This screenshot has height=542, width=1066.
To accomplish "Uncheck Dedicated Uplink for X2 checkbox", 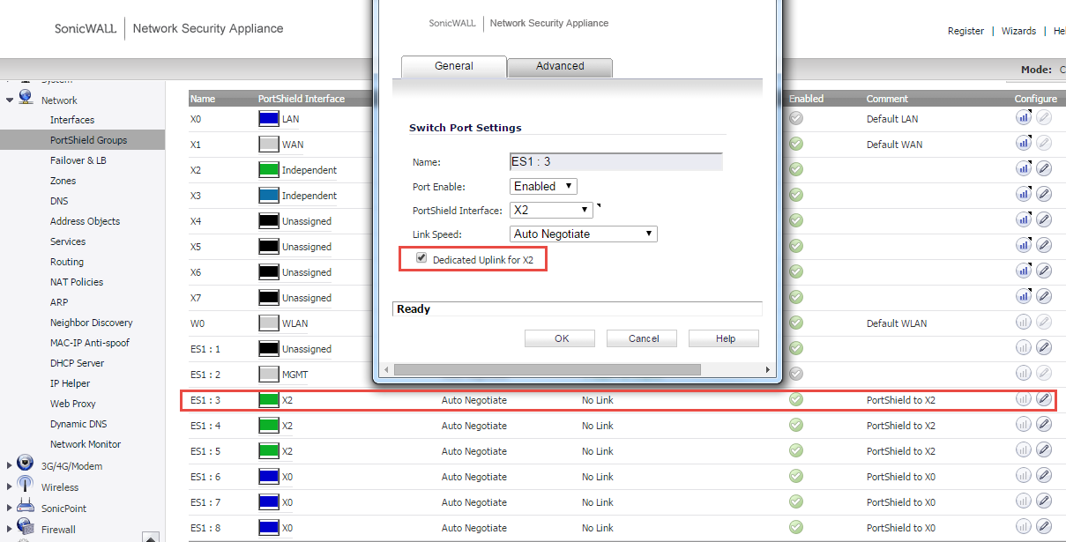I will tap(421, 259).
